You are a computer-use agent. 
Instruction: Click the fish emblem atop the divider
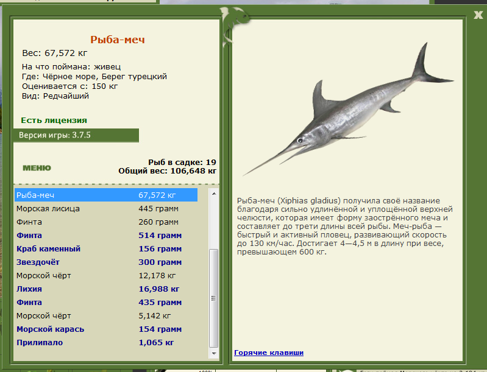233,26
